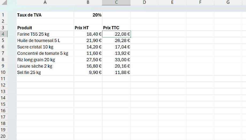Select column A header
246x140 pixels.
pyautogui.click(x=45, y=2)
